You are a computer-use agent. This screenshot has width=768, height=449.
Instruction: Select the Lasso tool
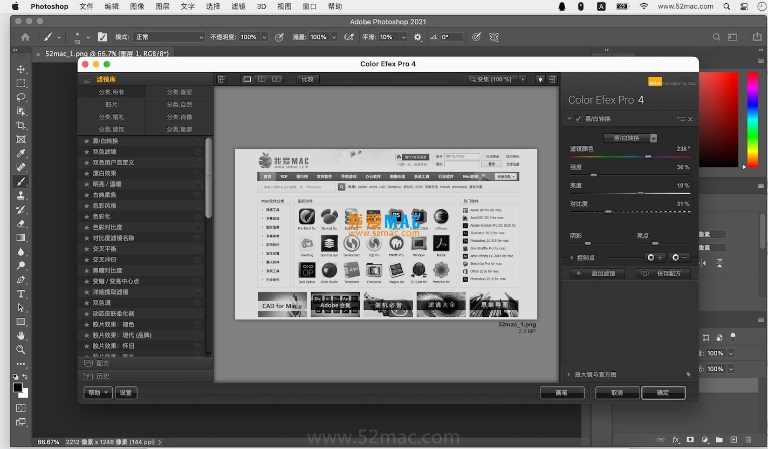pyautogui.click(x=21, y=97)
